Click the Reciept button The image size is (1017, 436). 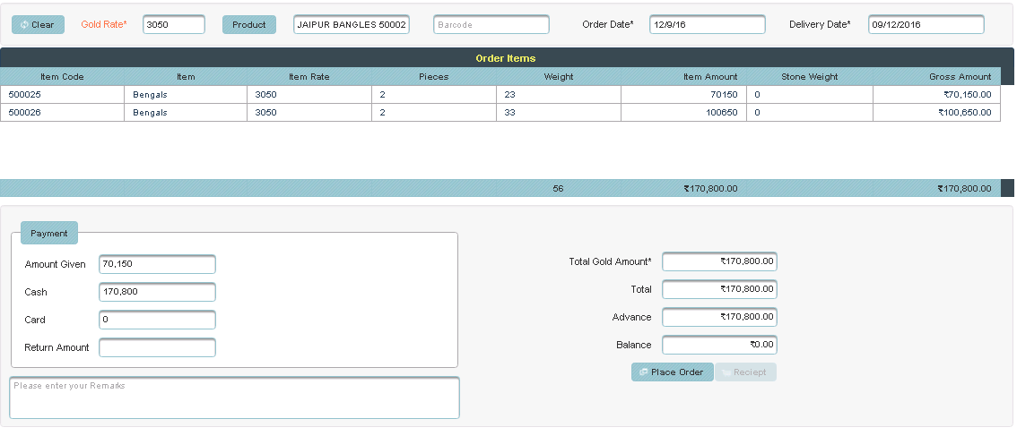(x=745, y=372)
